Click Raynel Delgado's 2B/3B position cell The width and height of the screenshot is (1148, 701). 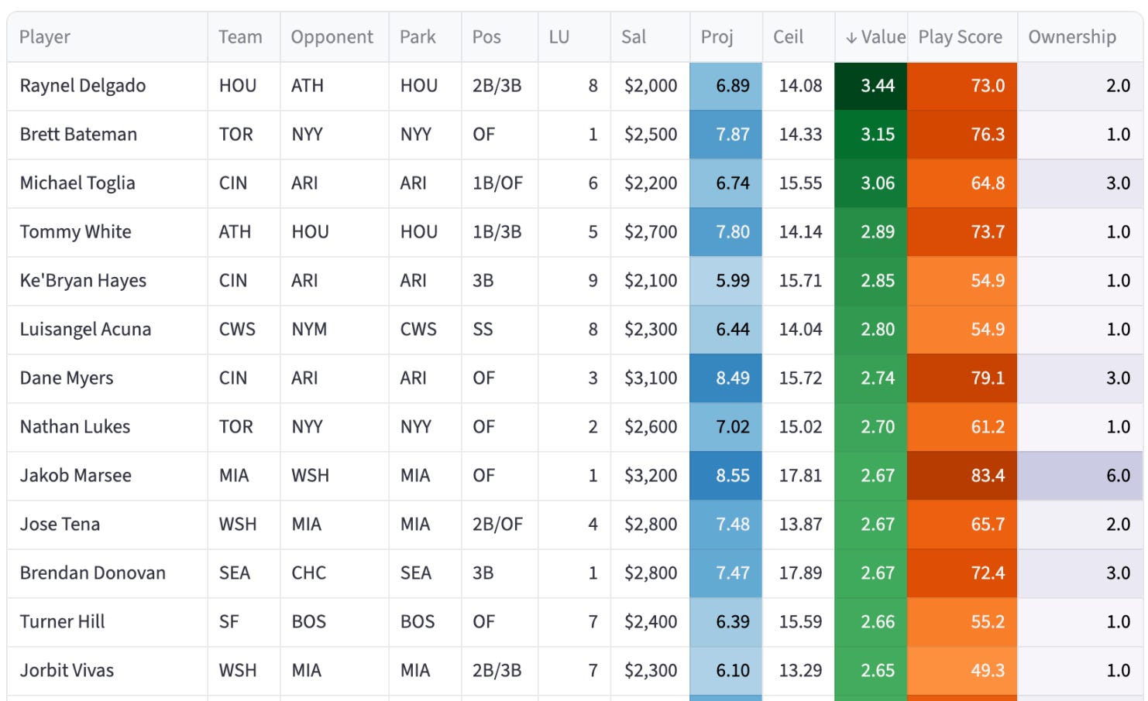click(x=500, y=86)
